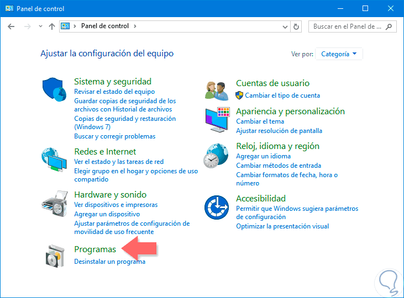404x298 pixels.
Task: Click Cambiar el tema
Action: pyautogui.click(x=260, y=121)
